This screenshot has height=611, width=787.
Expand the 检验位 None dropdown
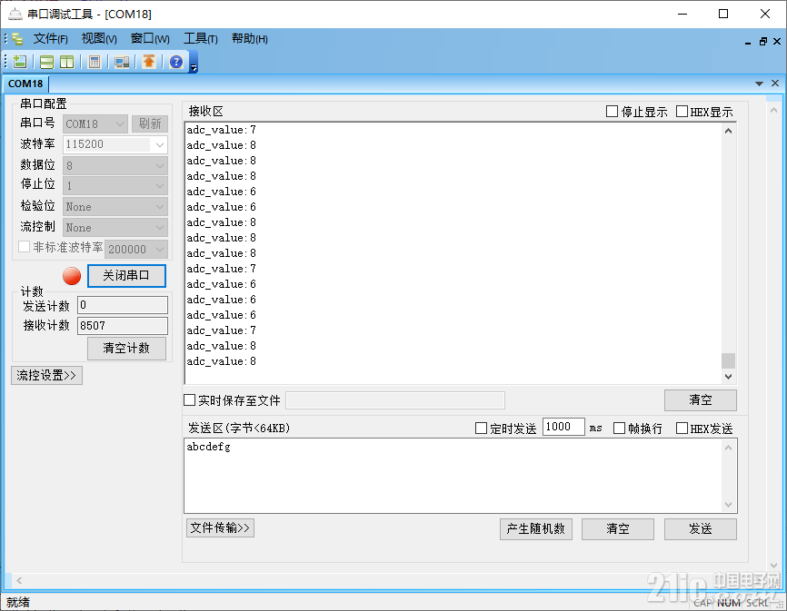click(160, 206)
